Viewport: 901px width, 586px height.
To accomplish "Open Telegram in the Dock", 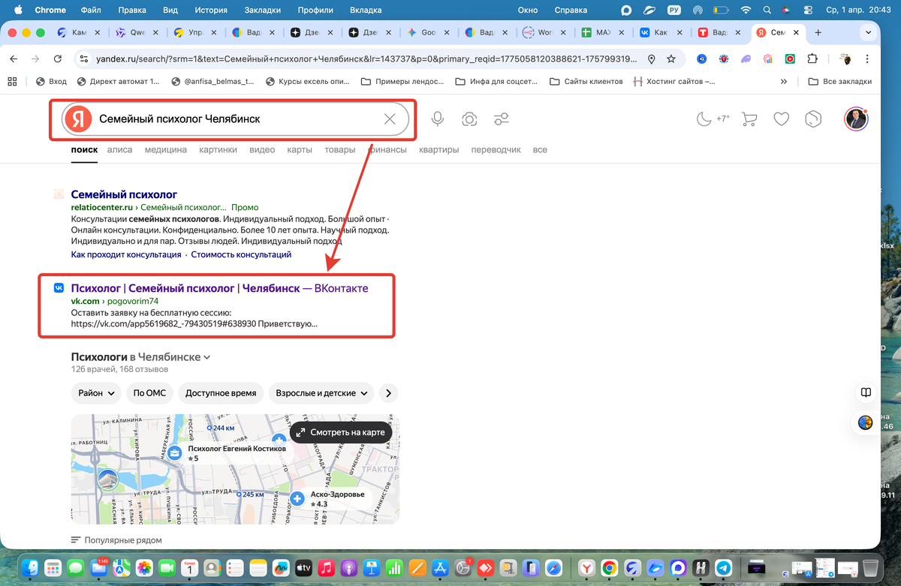I will click(x=724, y=568).
